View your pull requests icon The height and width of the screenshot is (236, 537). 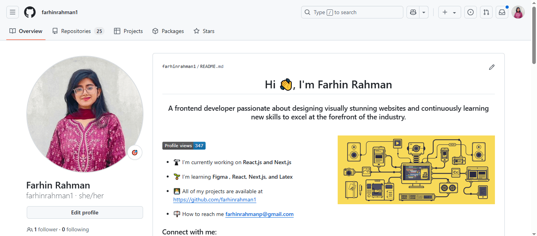pos(486,12)
